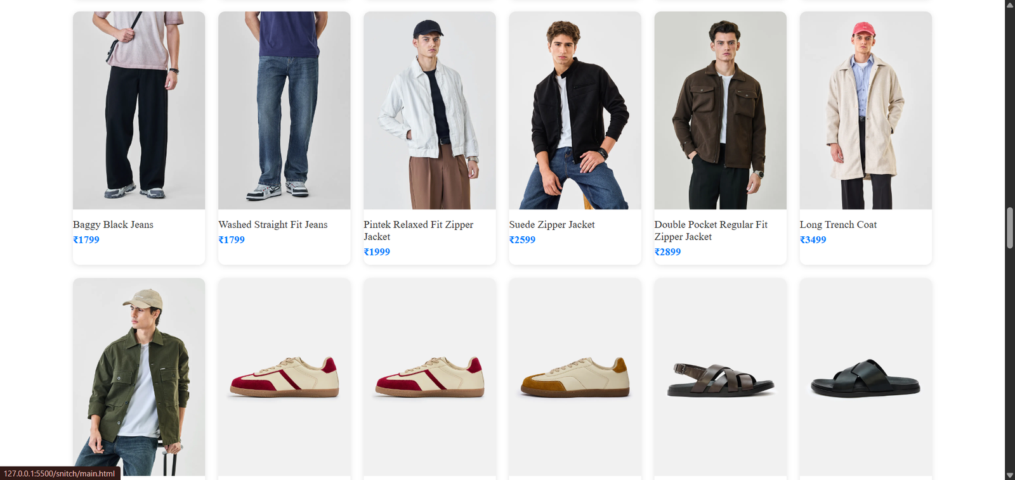Open "Double Pocket Regular Fit Zipper Jacket" title

[710, 231]
